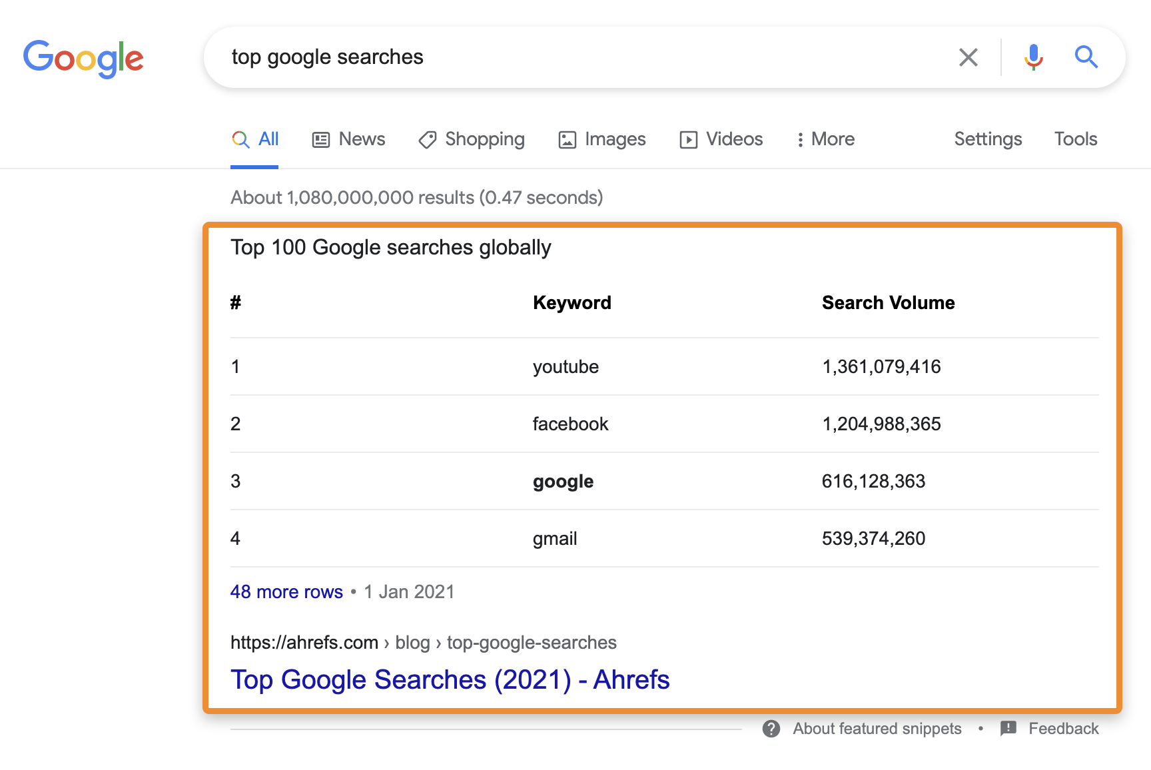This screenshot has width=1151, height=770.
Task: Click the Google logo
Action: 83,58
